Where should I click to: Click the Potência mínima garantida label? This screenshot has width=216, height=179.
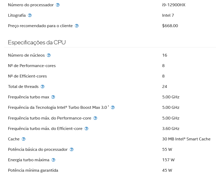tap(33, 170)
